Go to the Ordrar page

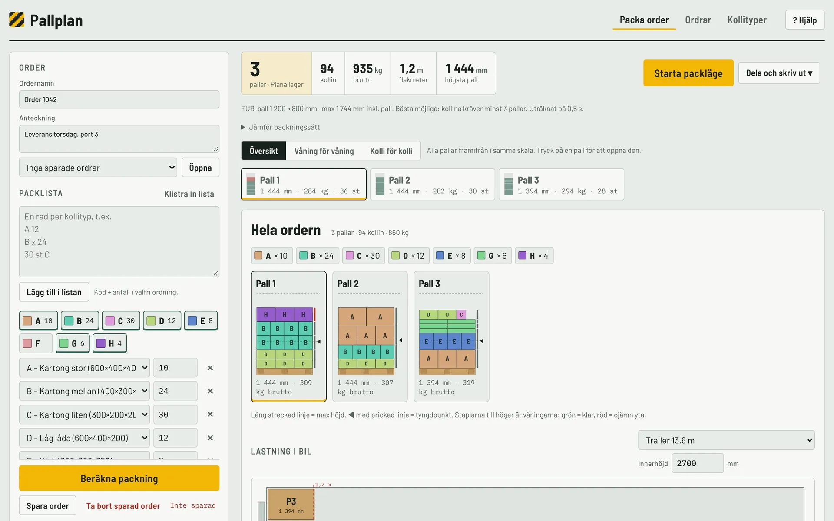698,20
